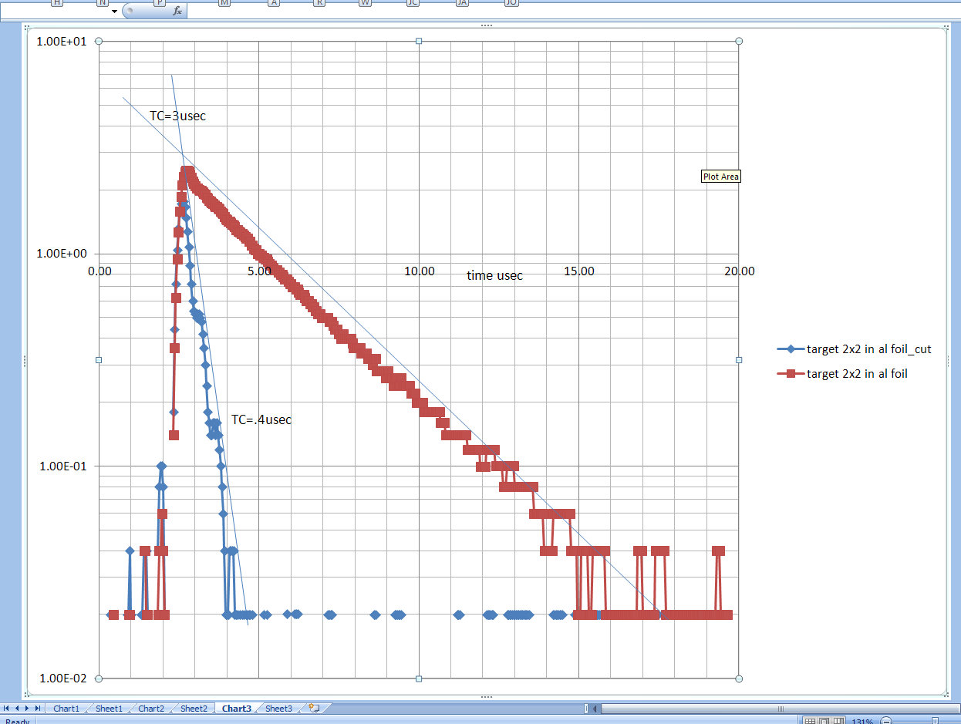This screenshot has height=724, width=961.
Task: Select the 'time usec' axis title
Action: pos(494,275)
